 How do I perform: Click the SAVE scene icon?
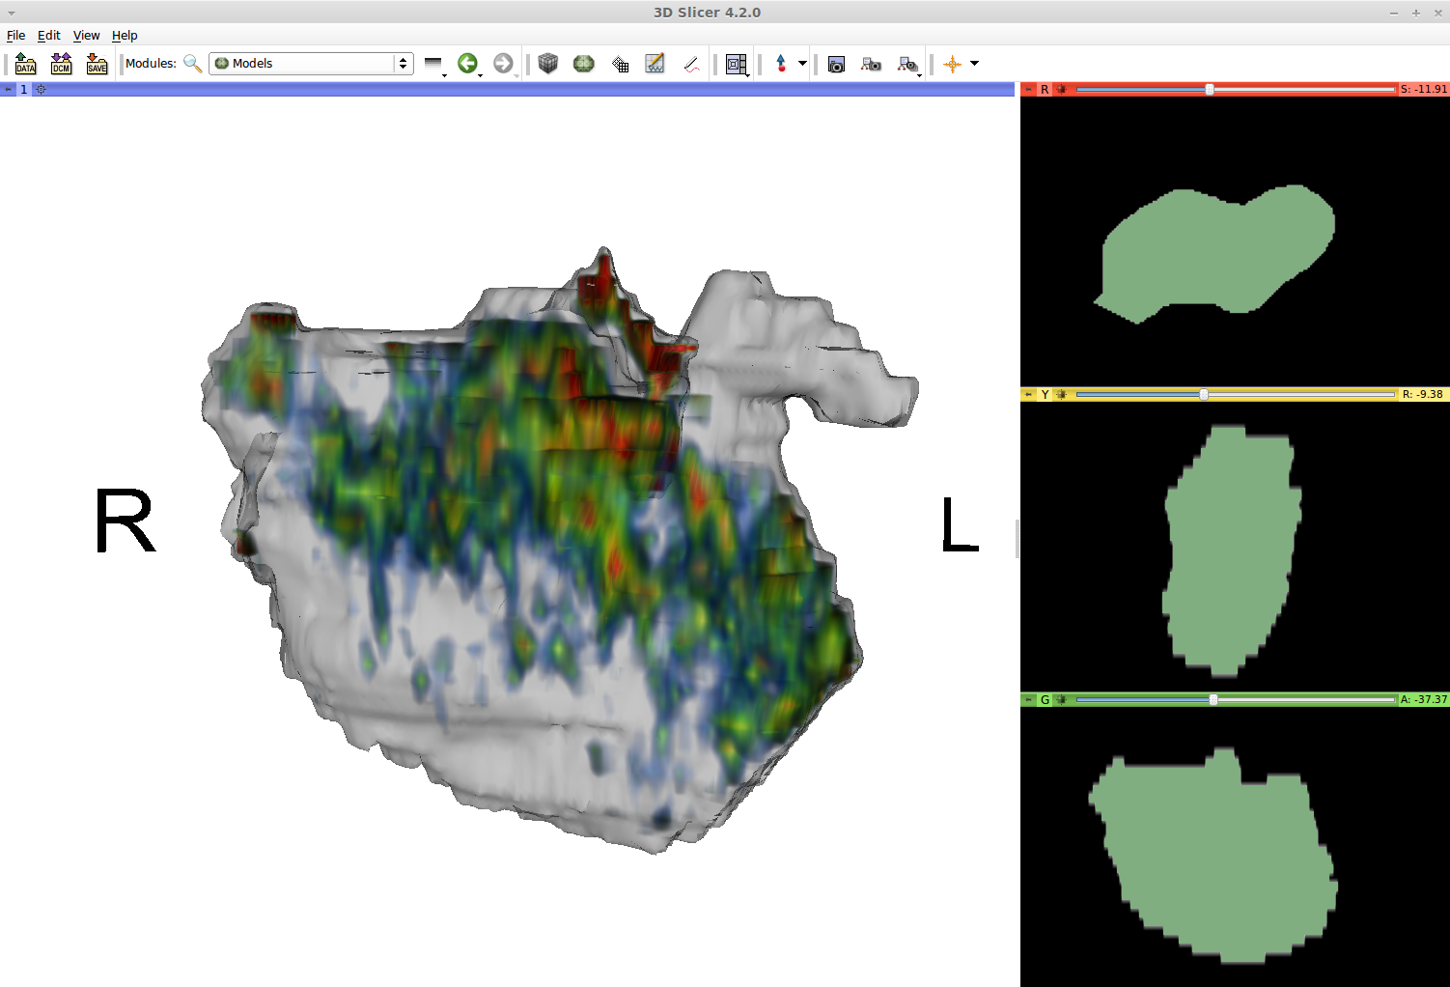pos(97,64)
